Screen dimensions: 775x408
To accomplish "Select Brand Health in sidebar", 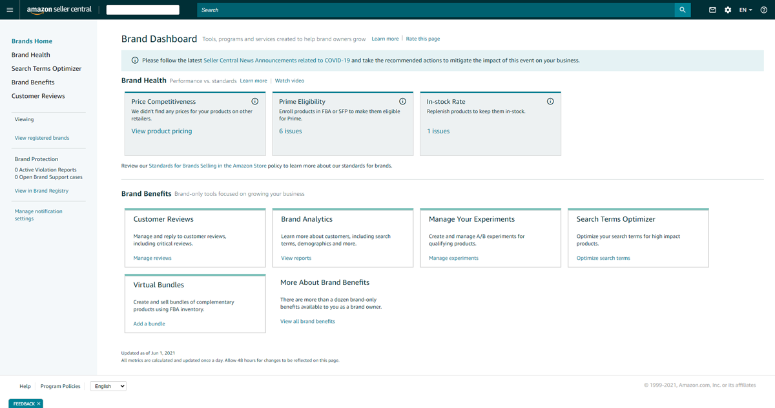I will 30,55.
